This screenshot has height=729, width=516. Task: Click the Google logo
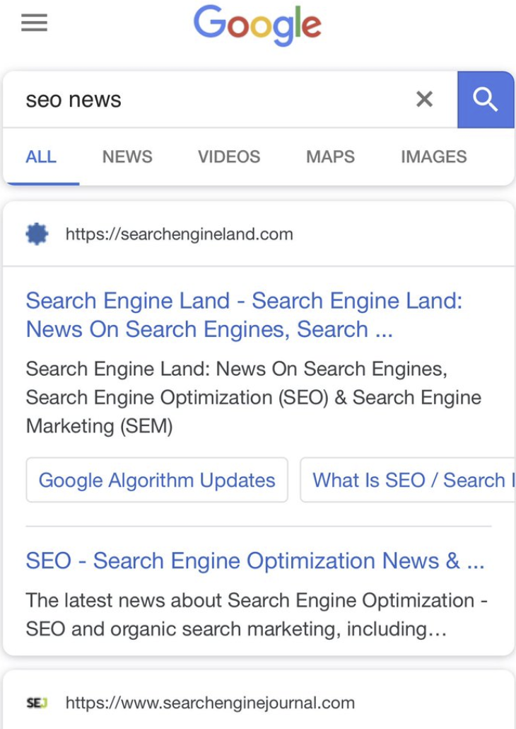tap(257, 25)
